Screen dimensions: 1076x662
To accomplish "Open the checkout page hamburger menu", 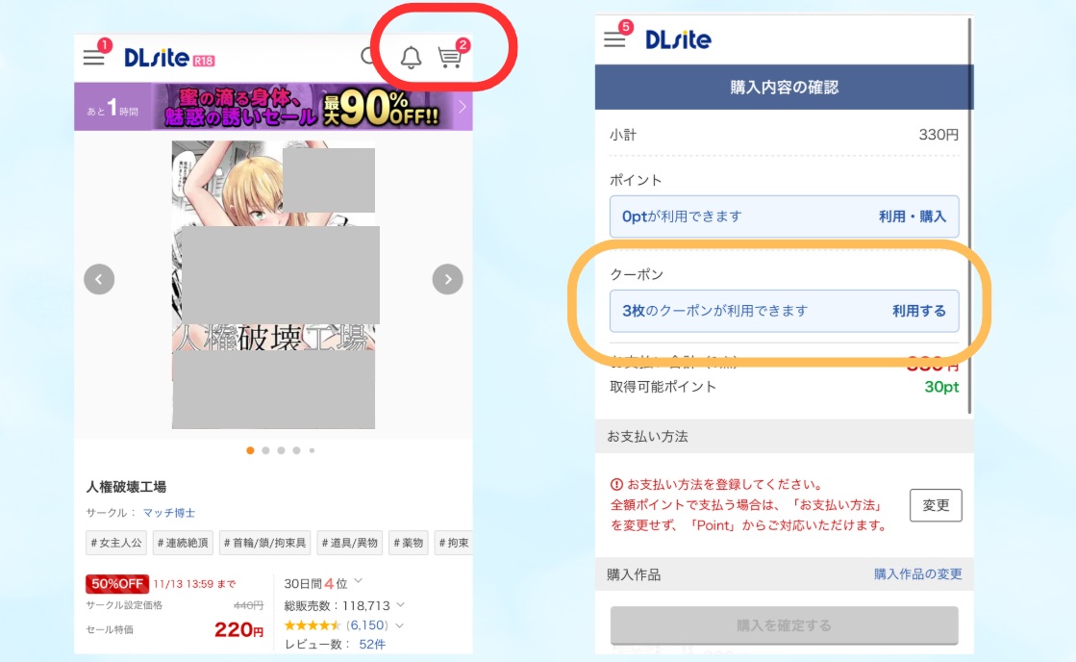I will [614, 39].
